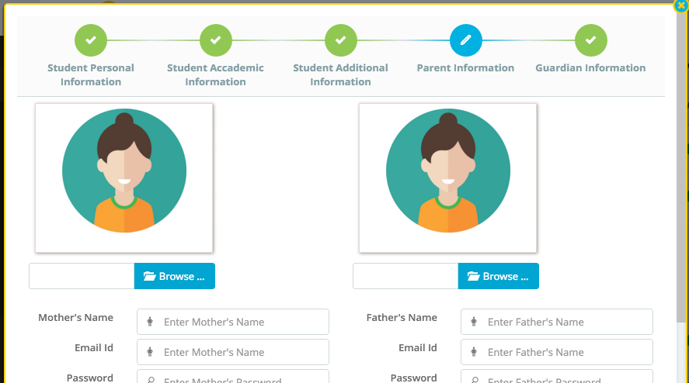Screen dimensions: 689x383
Task: Click the key icon in mother's password field
Action: pos(150,380)
